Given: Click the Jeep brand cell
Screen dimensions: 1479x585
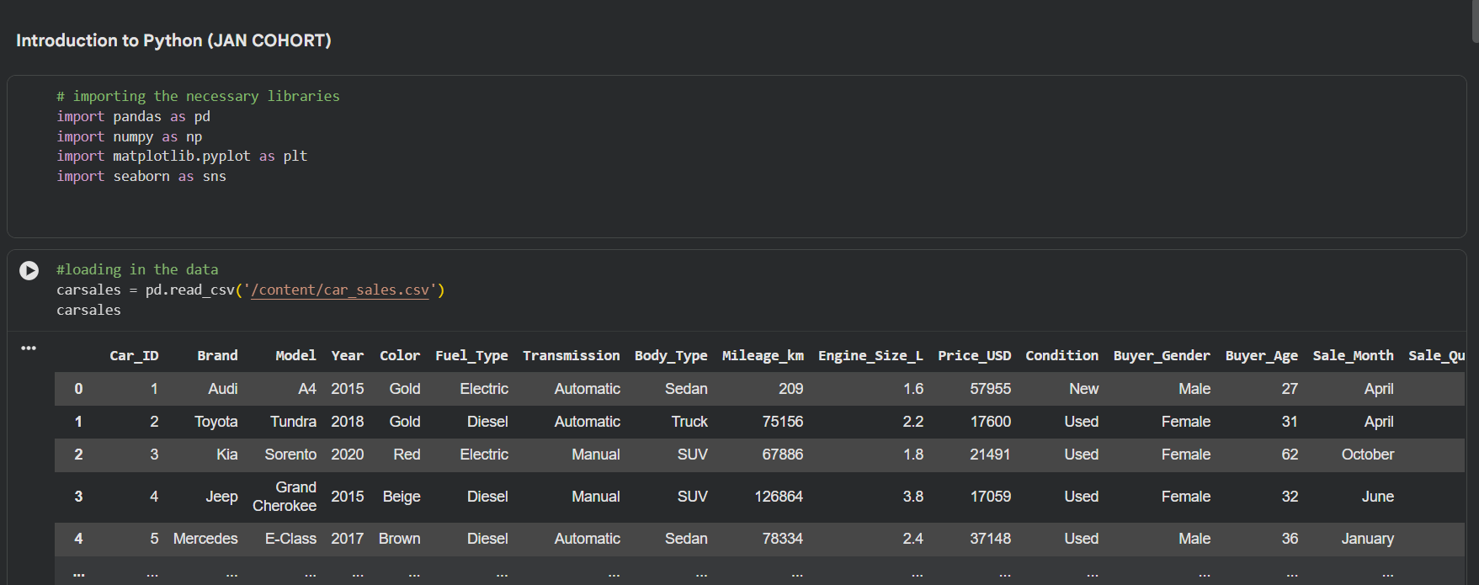Looking at the screenshot, I should (x=222, y=497).
